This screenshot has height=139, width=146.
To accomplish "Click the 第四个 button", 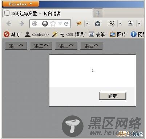I will [91, 46].
